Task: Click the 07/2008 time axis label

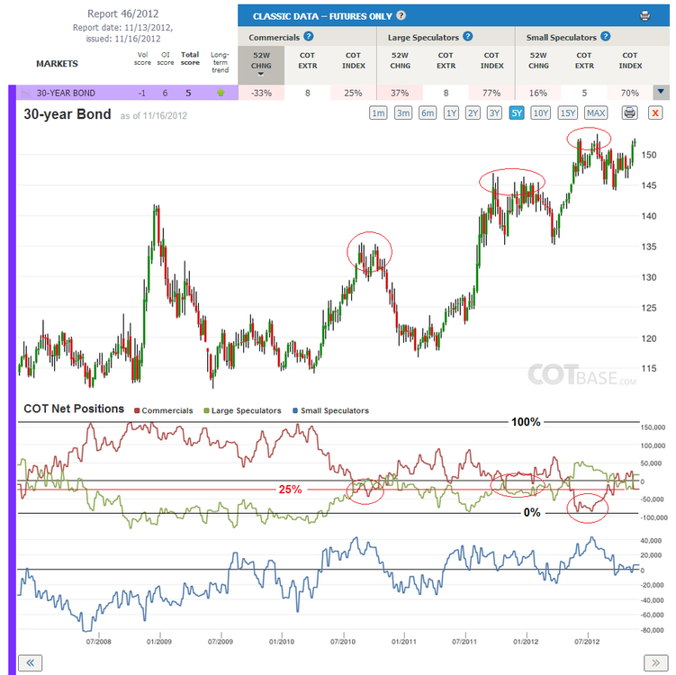Action: click(98, 642)
